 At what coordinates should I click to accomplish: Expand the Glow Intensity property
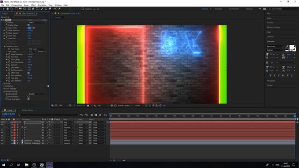[x=4, y=30]
